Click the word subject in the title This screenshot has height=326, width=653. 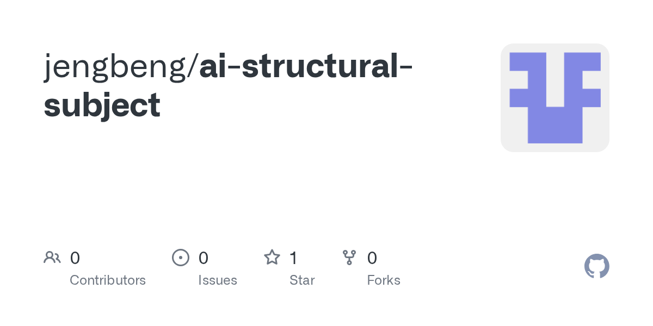(x=102, y=104)
